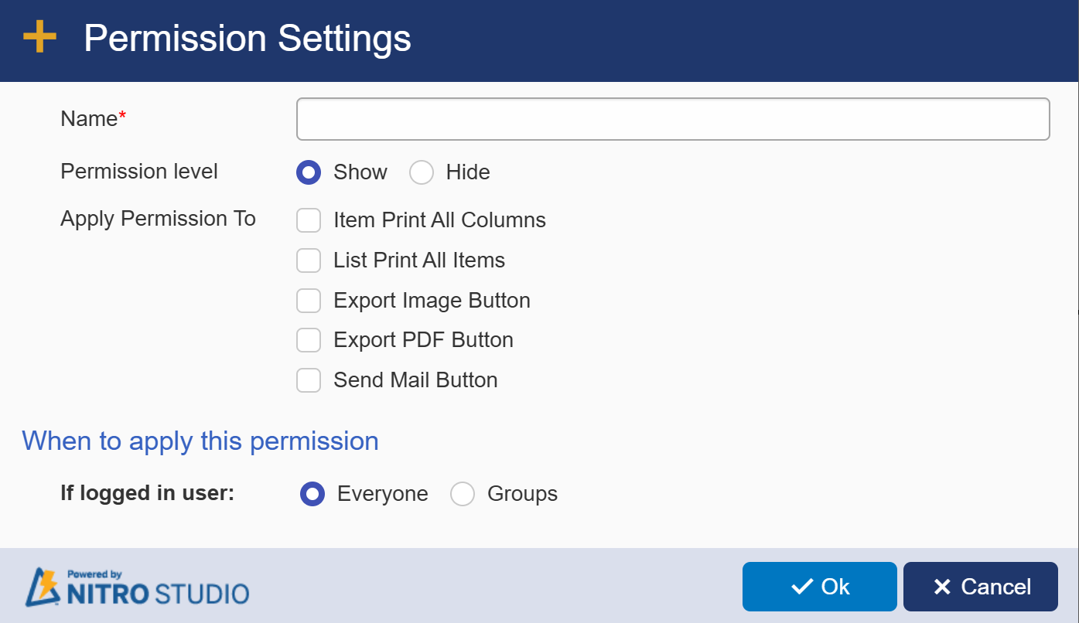Image resolution: width=1079 pixels, height=623 pixels.
Task: Click the 'If logged in user:' label
Action: pos(147,493)
